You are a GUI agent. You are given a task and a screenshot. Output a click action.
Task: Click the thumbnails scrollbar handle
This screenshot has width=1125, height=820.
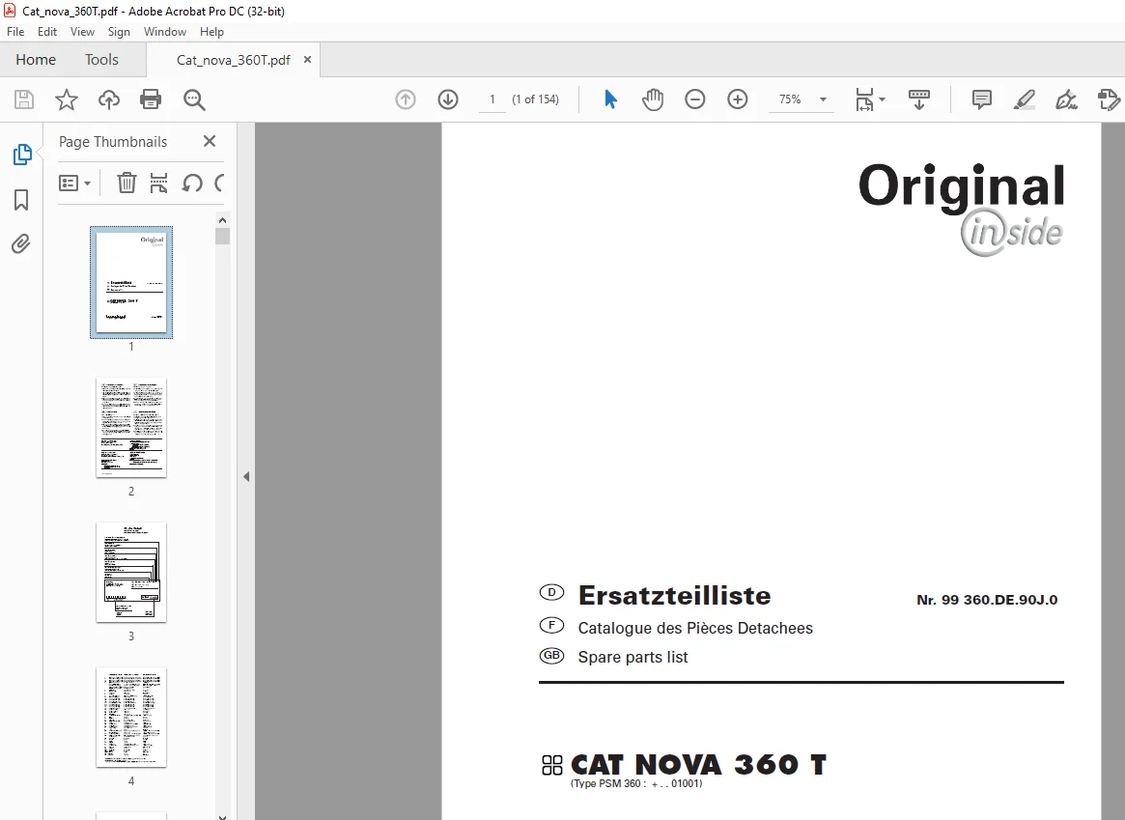222,236
